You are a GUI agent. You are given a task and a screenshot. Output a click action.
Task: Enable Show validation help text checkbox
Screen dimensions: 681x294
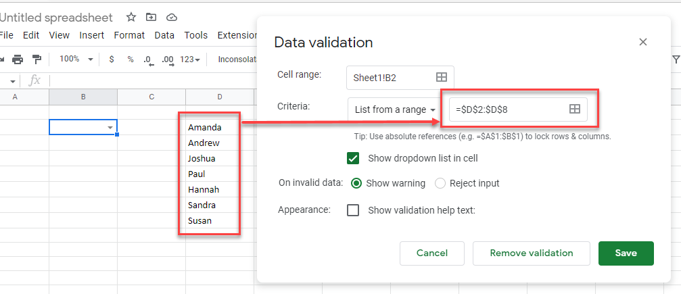click(x=353, y=210)
